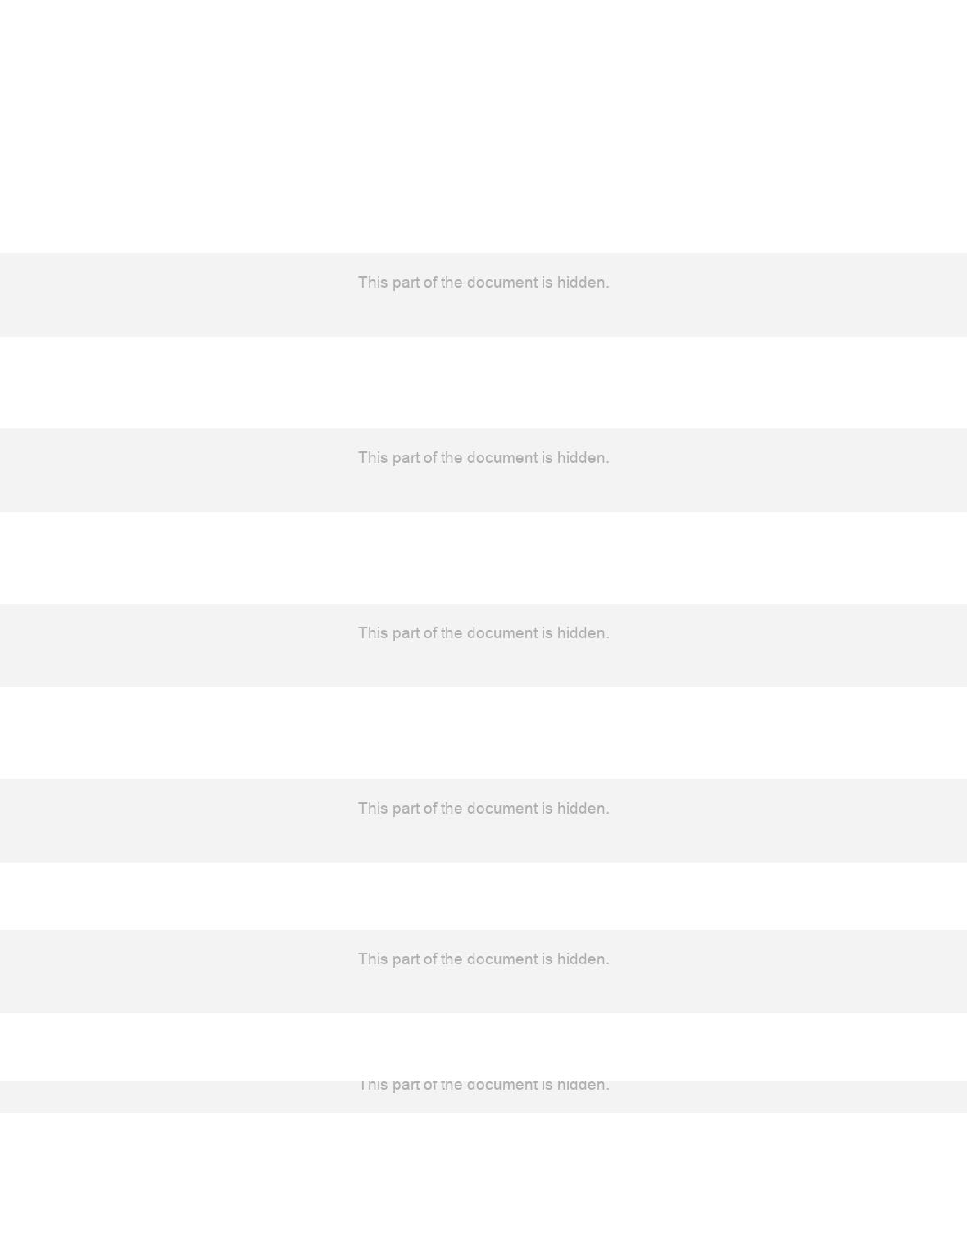
Task: Click white gap between second and third hidden banners
Action: [483, 558]
